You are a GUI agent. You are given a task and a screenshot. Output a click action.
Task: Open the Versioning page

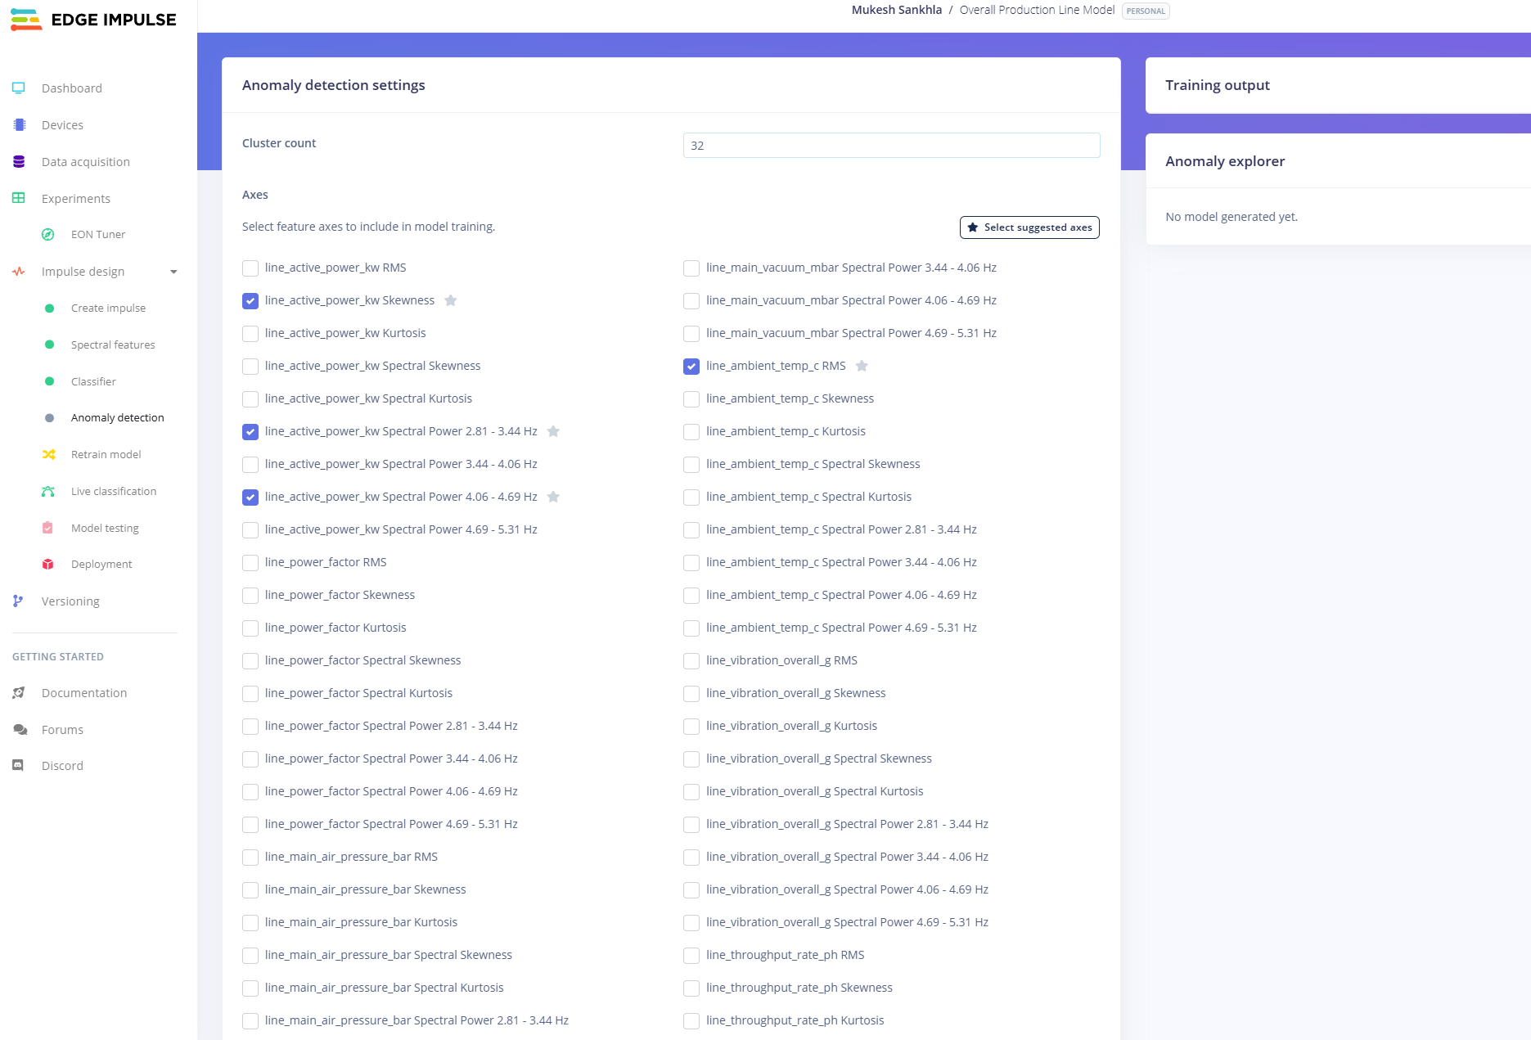click(70, 601)
